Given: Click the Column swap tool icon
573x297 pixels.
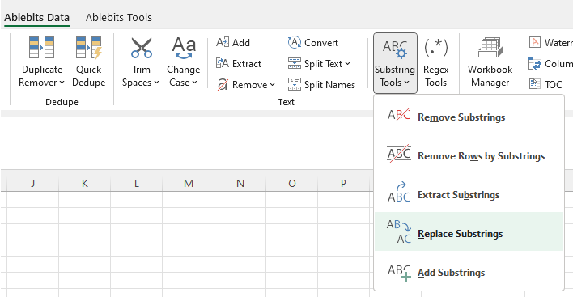Looking at the screenshot, I should point(535,64).
